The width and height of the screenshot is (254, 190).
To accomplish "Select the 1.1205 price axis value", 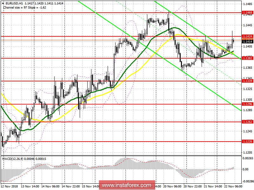I will (x=248, y=153).
